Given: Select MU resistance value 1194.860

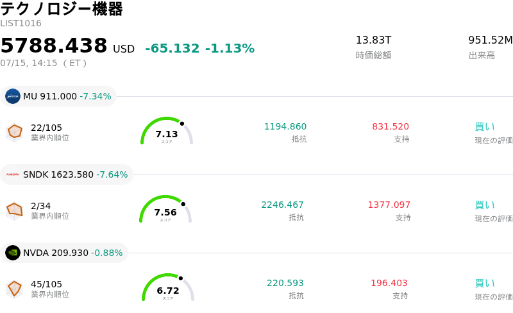Looking at the screenshot, I should [285, 126].
